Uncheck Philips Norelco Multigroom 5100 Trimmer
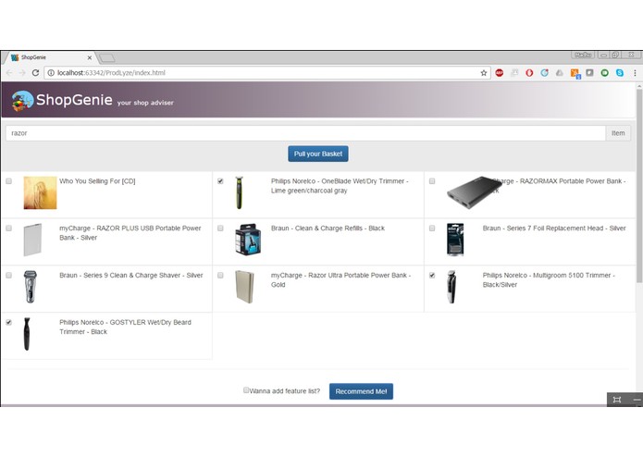This screenshot has width=643, height=457. pos(432,276)
